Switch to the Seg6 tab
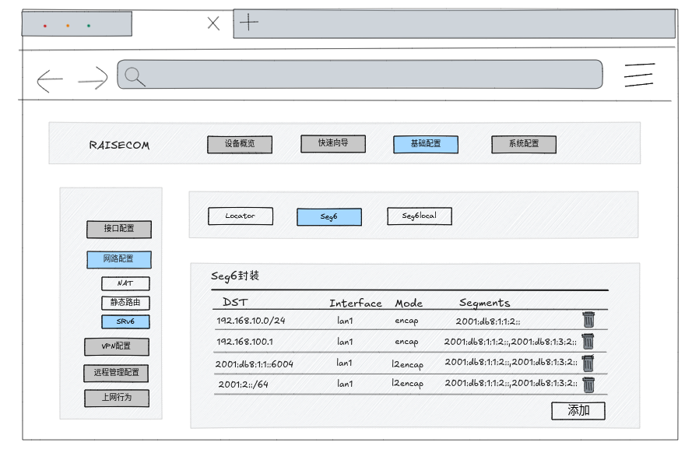This screenshot has height=453, width=699. [x=329, y=216]
